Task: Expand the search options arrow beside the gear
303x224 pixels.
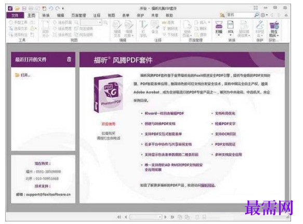Action: point(267,15)
